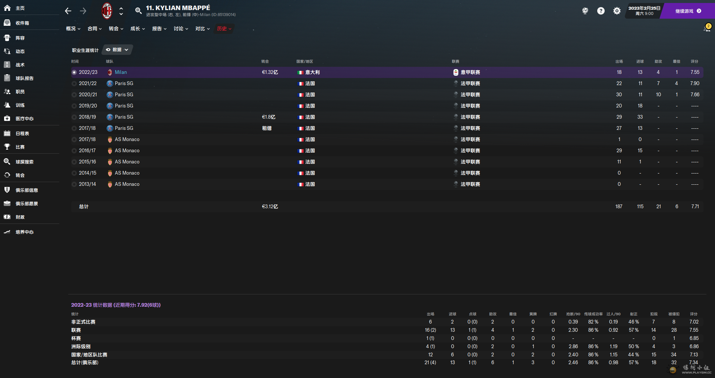Image resolution: width=715 pixels, height=378 pixels.
Task: Select the 2019/20 Paris SG season radio
Action: coord(74,106)
